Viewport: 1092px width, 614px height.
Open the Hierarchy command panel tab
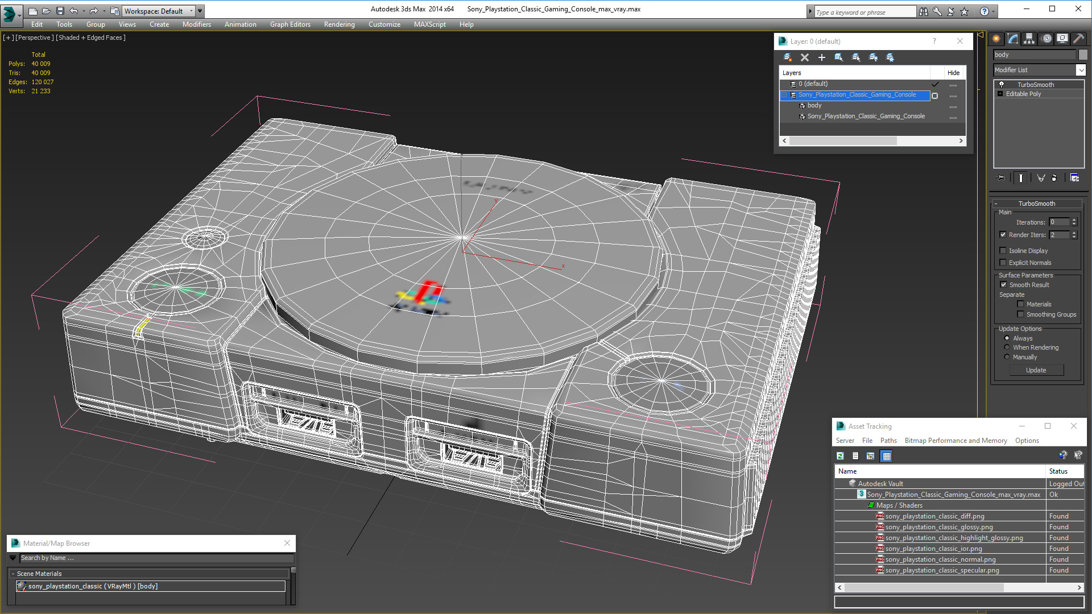[x=1029, y=39]
